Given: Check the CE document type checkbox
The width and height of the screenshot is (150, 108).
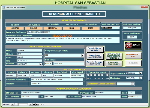Looking at the screenshot, I should pyautogui.click(x=91, y=75).
